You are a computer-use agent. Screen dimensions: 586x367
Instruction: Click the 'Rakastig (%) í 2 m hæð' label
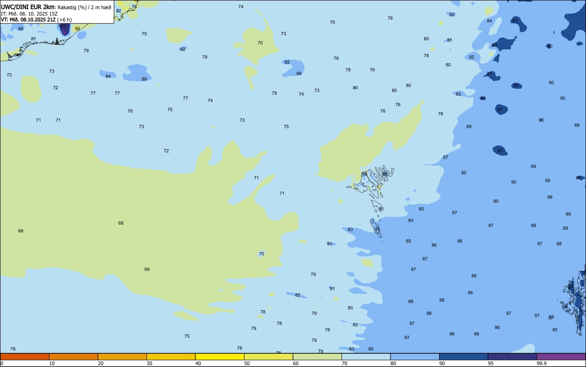point(84,7)
